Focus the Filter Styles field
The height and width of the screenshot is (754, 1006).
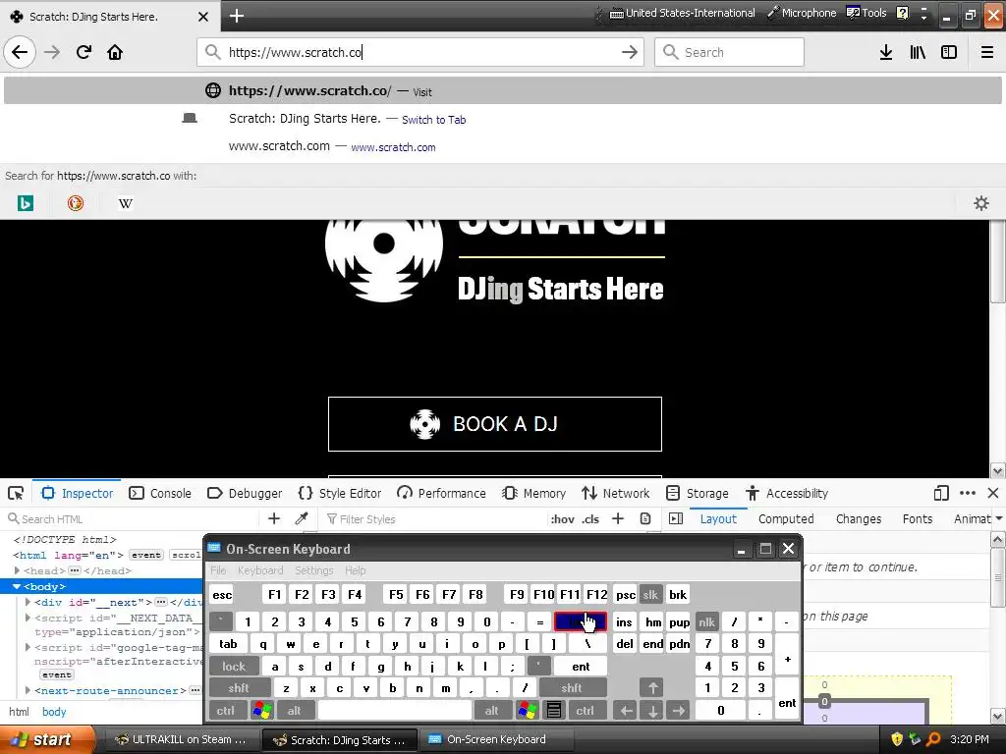point(433,518)
